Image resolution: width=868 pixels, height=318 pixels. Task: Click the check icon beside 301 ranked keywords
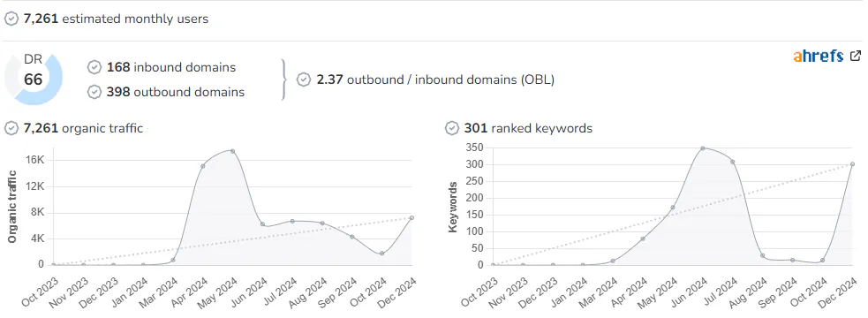point(452,129)
